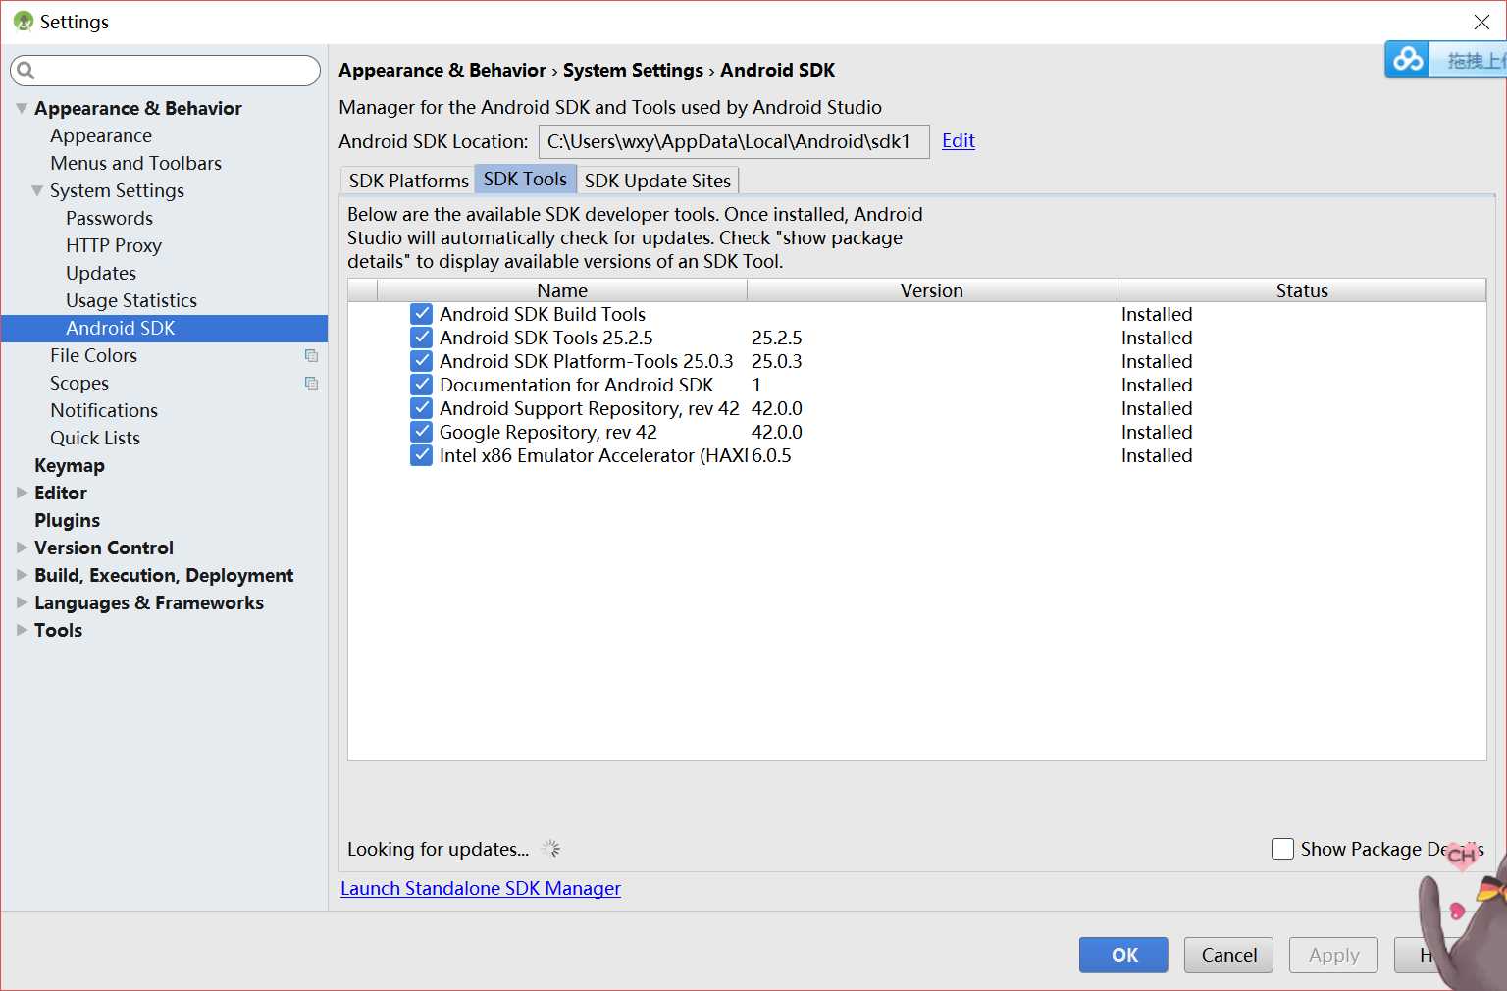Expand the Editor settings node
This screenshot has height=991, width=1507.
point(22,493)
